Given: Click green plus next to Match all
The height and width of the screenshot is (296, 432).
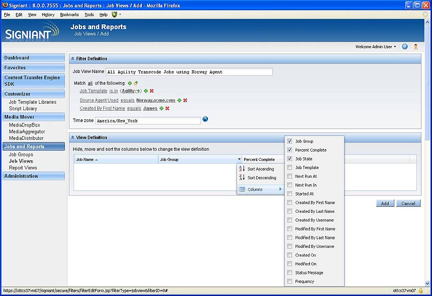Looking at the screenshot, I should (x=130, y=83).
